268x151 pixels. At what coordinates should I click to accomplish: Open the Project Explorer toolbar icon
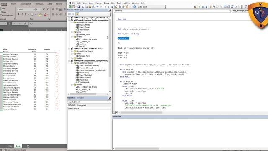pyautogui.click(x=120, y=7)
